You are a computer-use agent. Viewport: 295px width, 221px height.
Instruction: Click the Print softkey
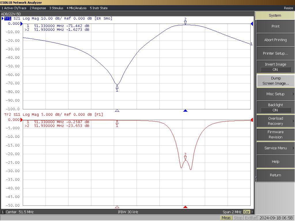275,26
